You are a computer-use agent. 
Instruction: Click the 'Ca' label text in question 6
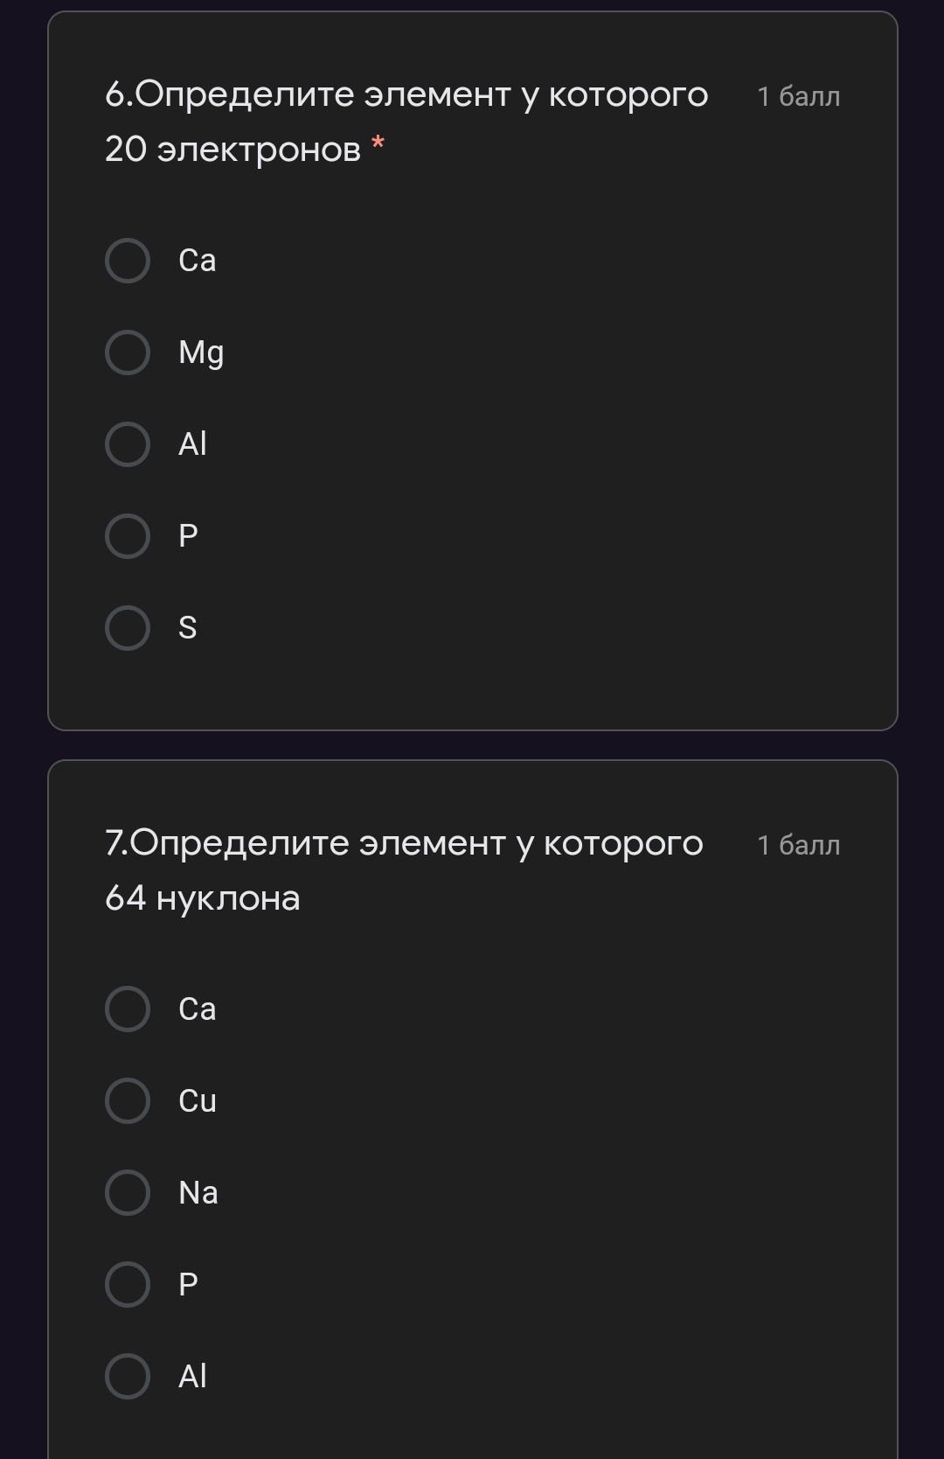coord(198,261)
